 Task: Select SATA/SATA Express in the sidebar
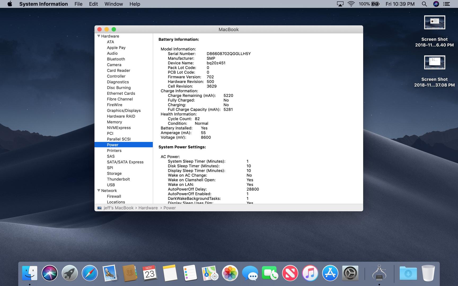[125, 162]
